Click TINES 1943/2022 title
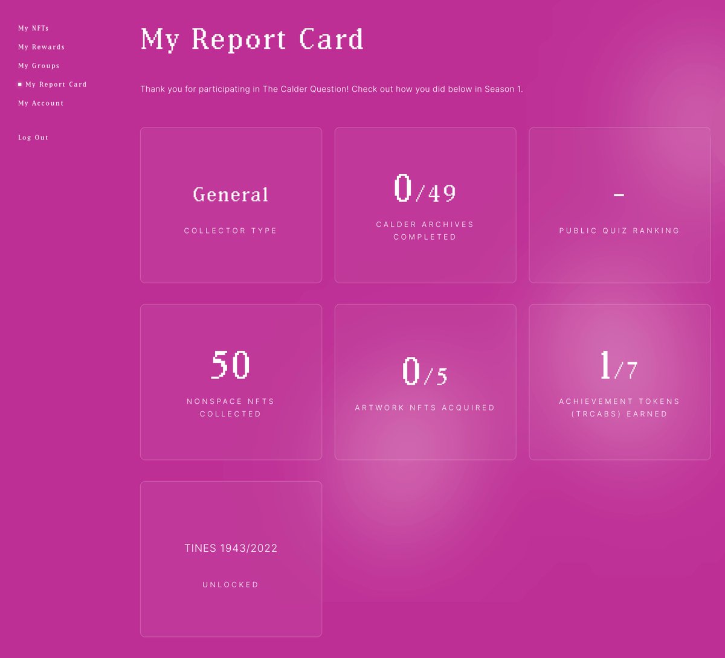725x658 pixels. coord(231,548)
